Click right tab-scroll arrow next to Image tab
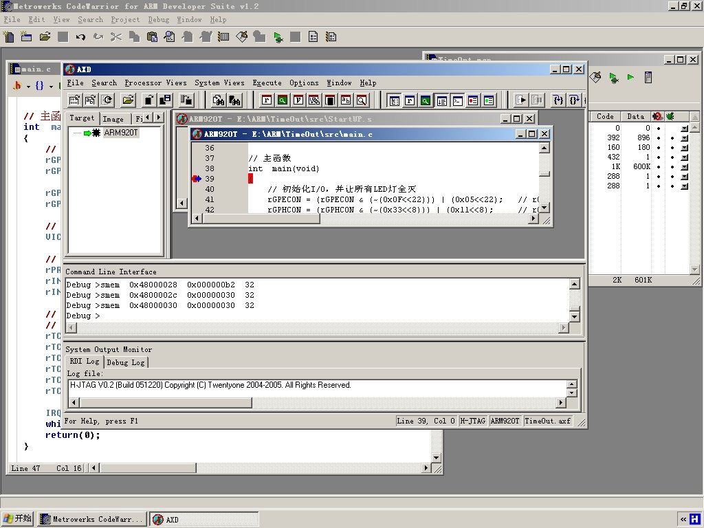Viewport: 704px width, 528px height. pyautogui.click(x=159, y=117)
